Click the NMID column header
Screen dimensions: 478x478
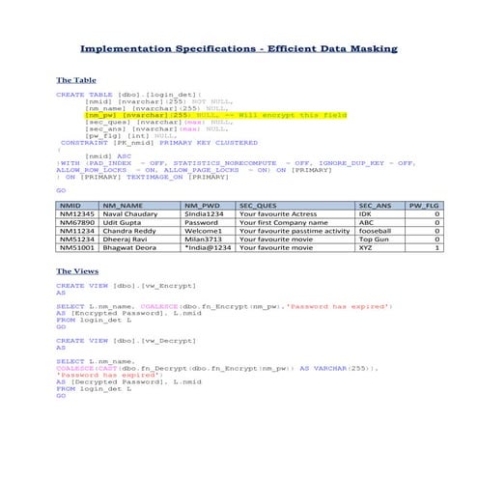[77, 206]
